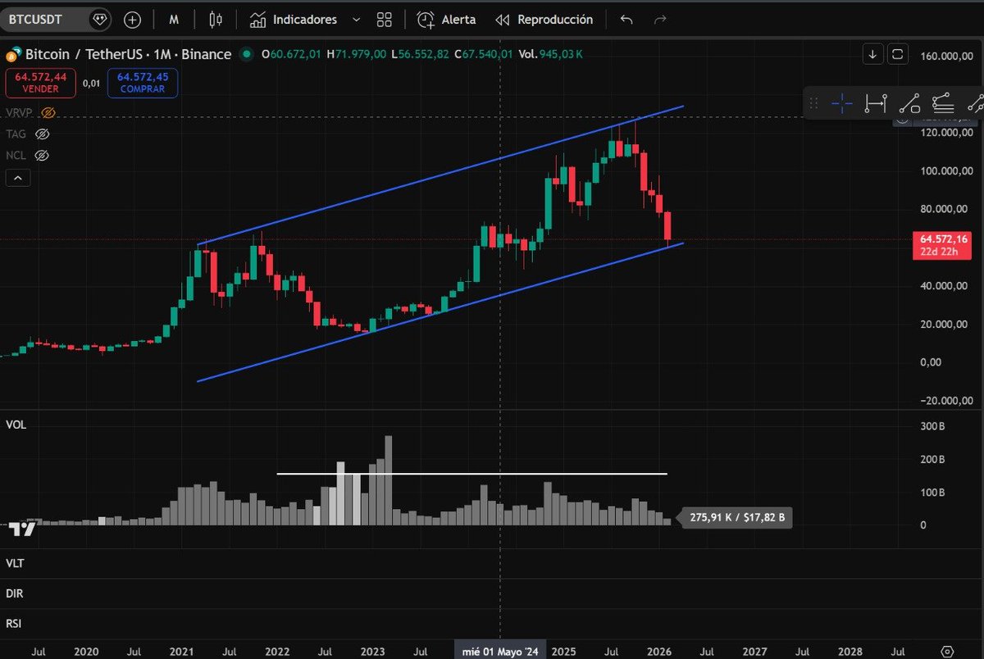Click the Bitcoin / TetherUS chart title
This screenshot has width=984, height=659.
pos(128,55)
